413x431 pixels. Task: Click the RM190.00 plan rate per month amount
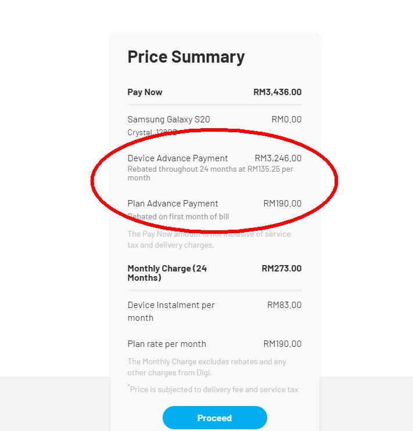282,344
